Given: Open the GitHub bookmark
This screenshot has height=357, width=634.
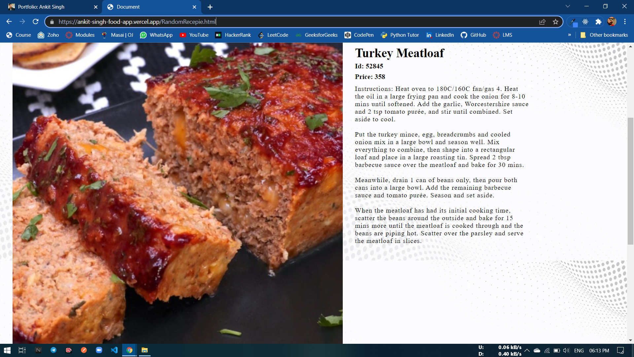Looking at the screenshot, I should (x=473, y=35).
